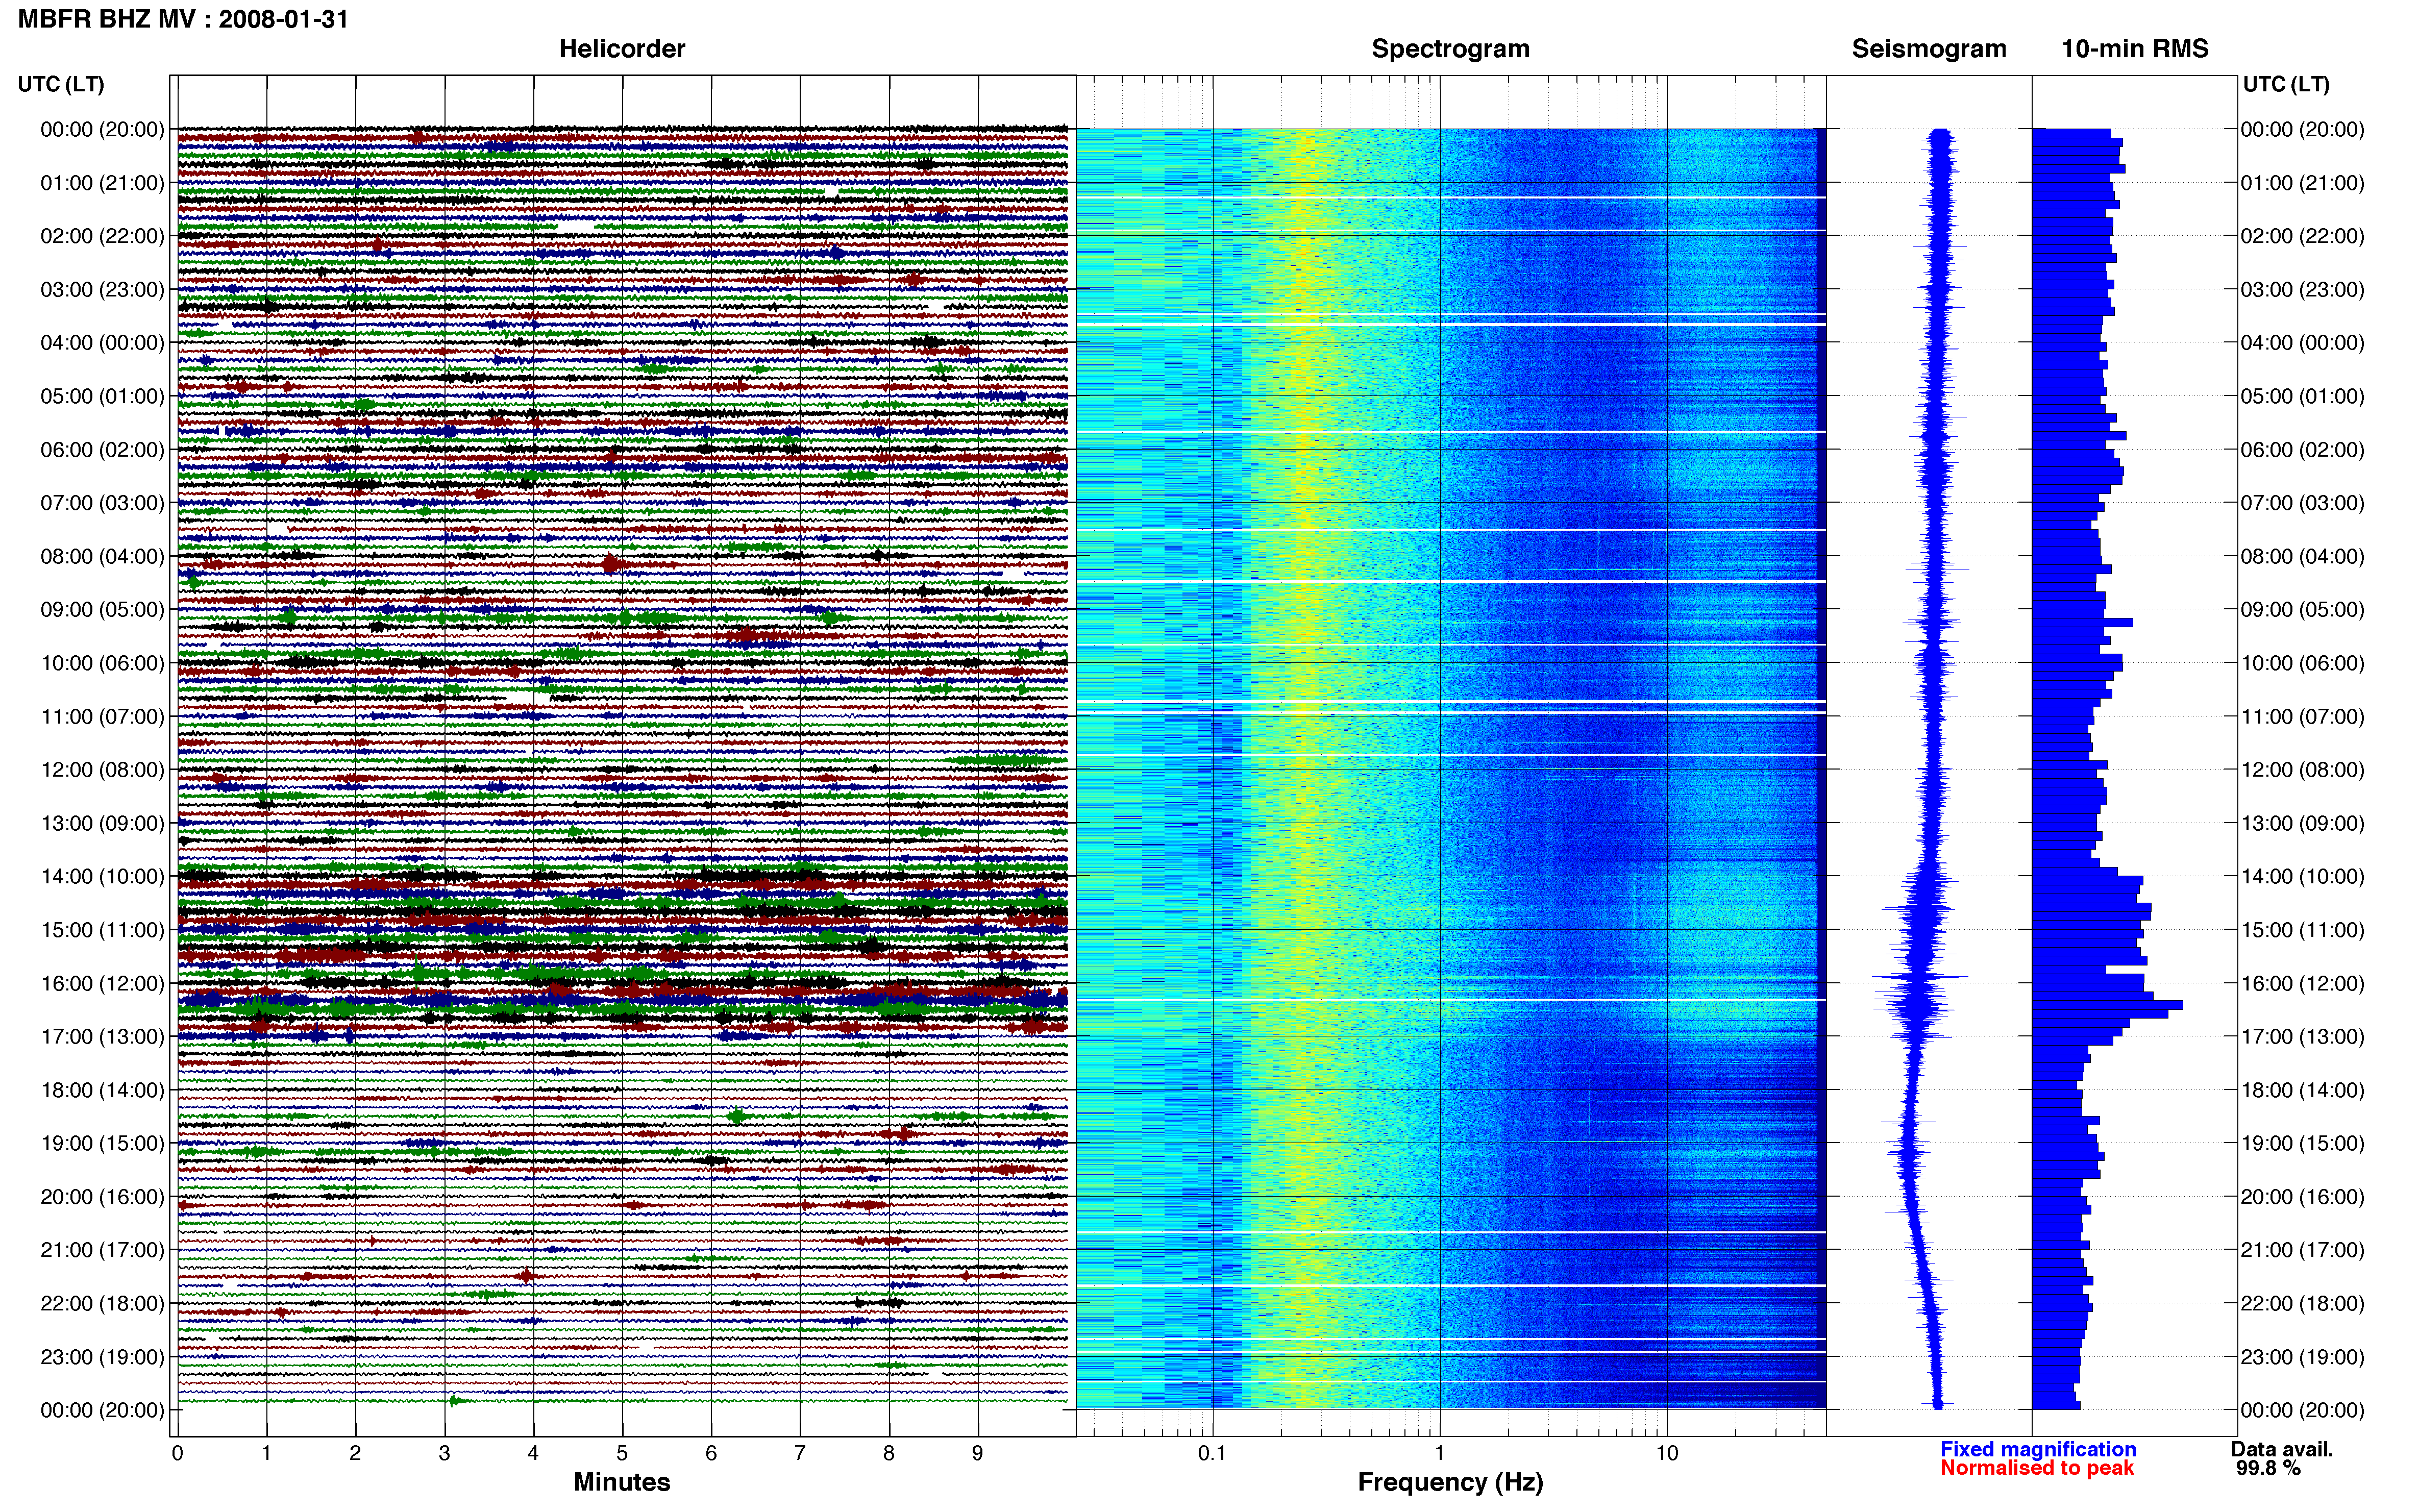Image resolution: width=2419 pixels, height=1512 pixels.
Task: Click the '0.1' tick on the Frequency axis
Action: click(1212, 1454)
